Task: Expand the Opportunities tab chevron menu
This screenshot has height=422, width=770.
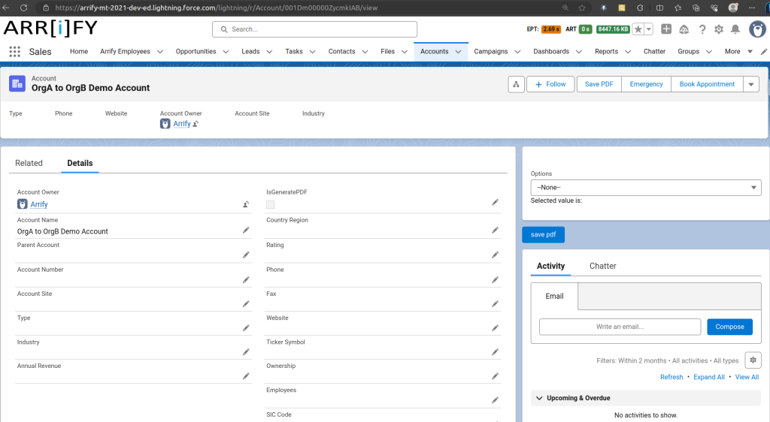Action: point(226,52)
